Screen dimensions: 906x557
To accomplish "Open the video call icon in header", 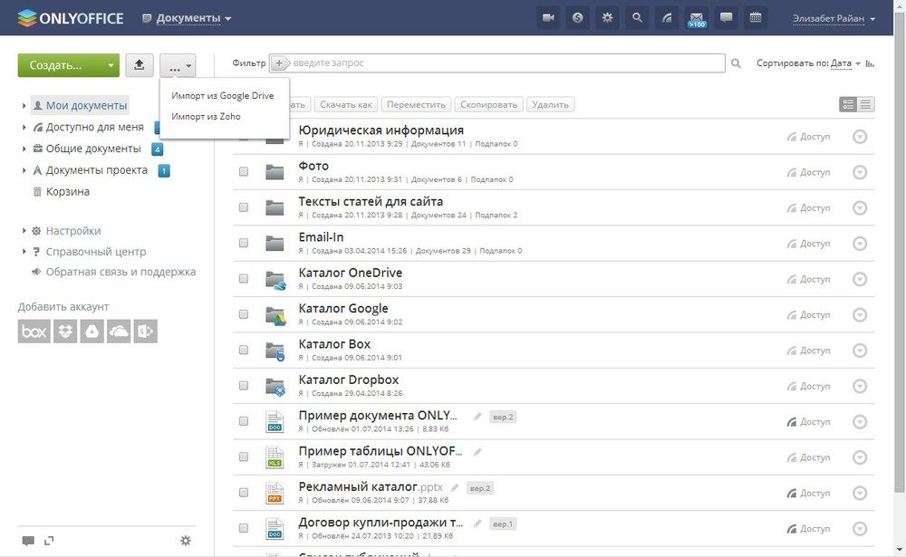I will pos(548,18).
